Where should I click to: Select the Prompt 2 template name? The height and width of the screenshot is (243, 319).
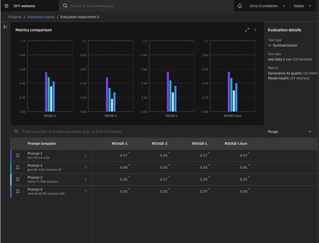pos(35,165)
